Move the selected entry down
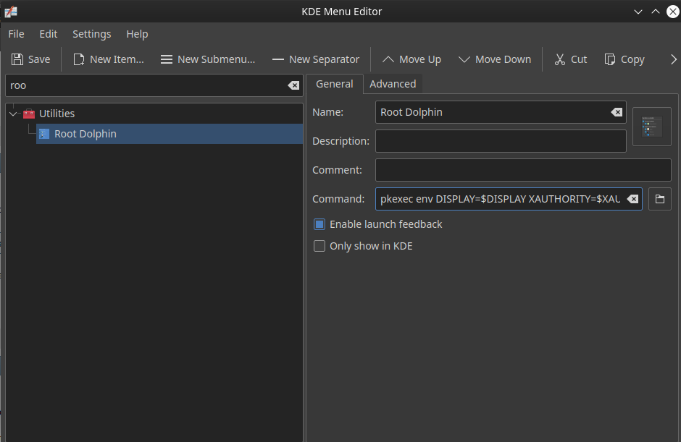 (494, 59)
